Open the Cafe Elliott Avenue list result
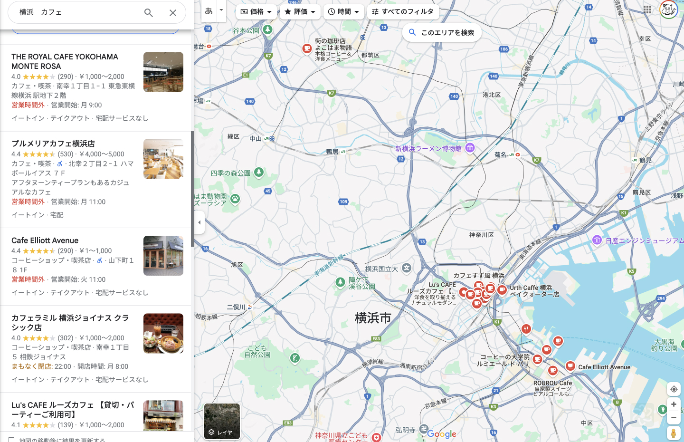Viewport: 684px width, 442px height. (95, 267)
